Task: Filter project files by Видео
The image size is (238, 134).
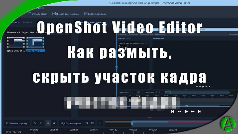Action: click(x=25, y=32)
